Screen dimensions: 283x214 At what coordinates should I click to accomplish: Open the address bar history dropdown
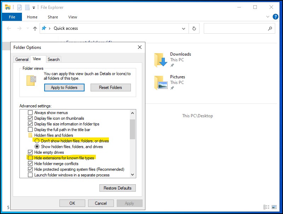183,29
